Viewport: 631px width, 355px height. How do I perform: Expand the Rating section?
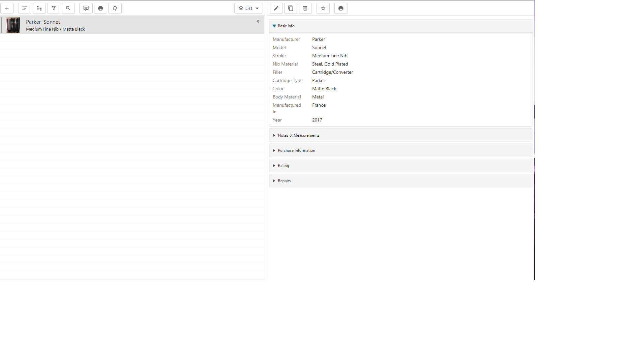click(x=401, y=166)
